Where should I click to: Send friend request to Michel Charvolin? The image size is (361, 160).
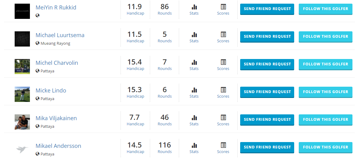(267, 64)
